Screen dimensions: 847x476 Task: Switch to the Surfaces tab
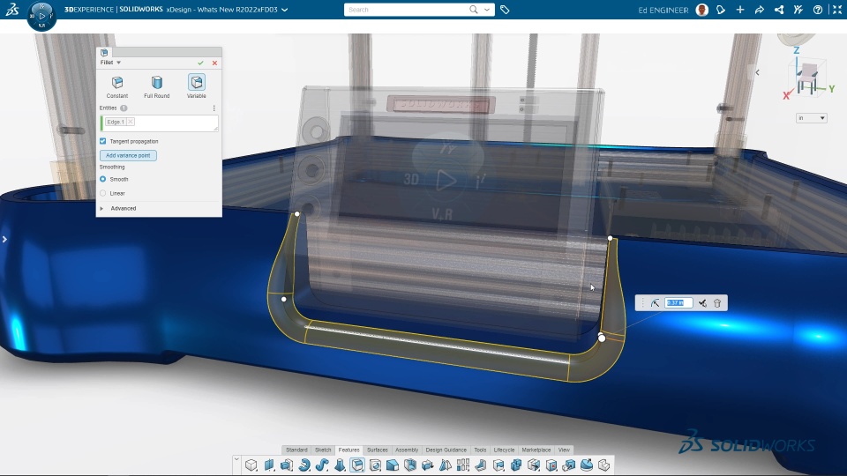[x=377, y=450]
